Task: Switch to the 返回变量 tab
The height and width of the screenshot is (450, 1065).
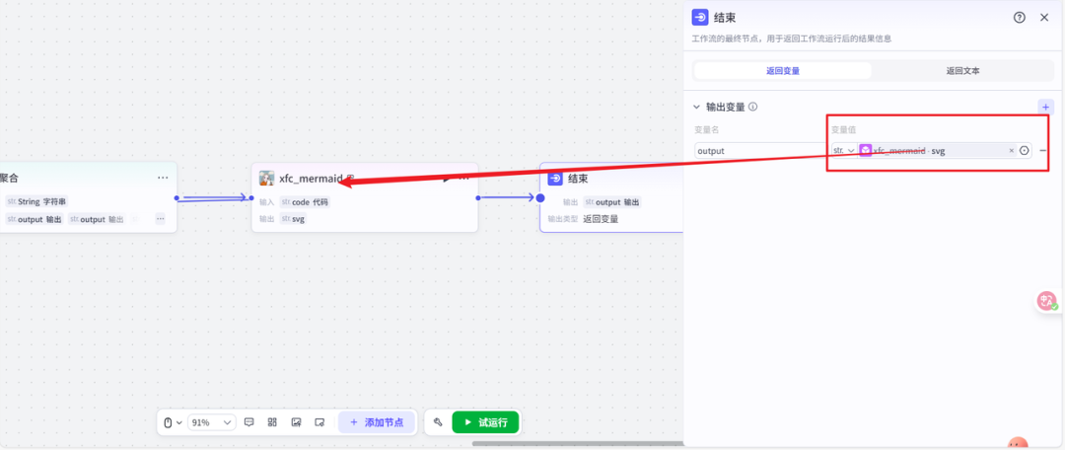Action: point(782,71)
